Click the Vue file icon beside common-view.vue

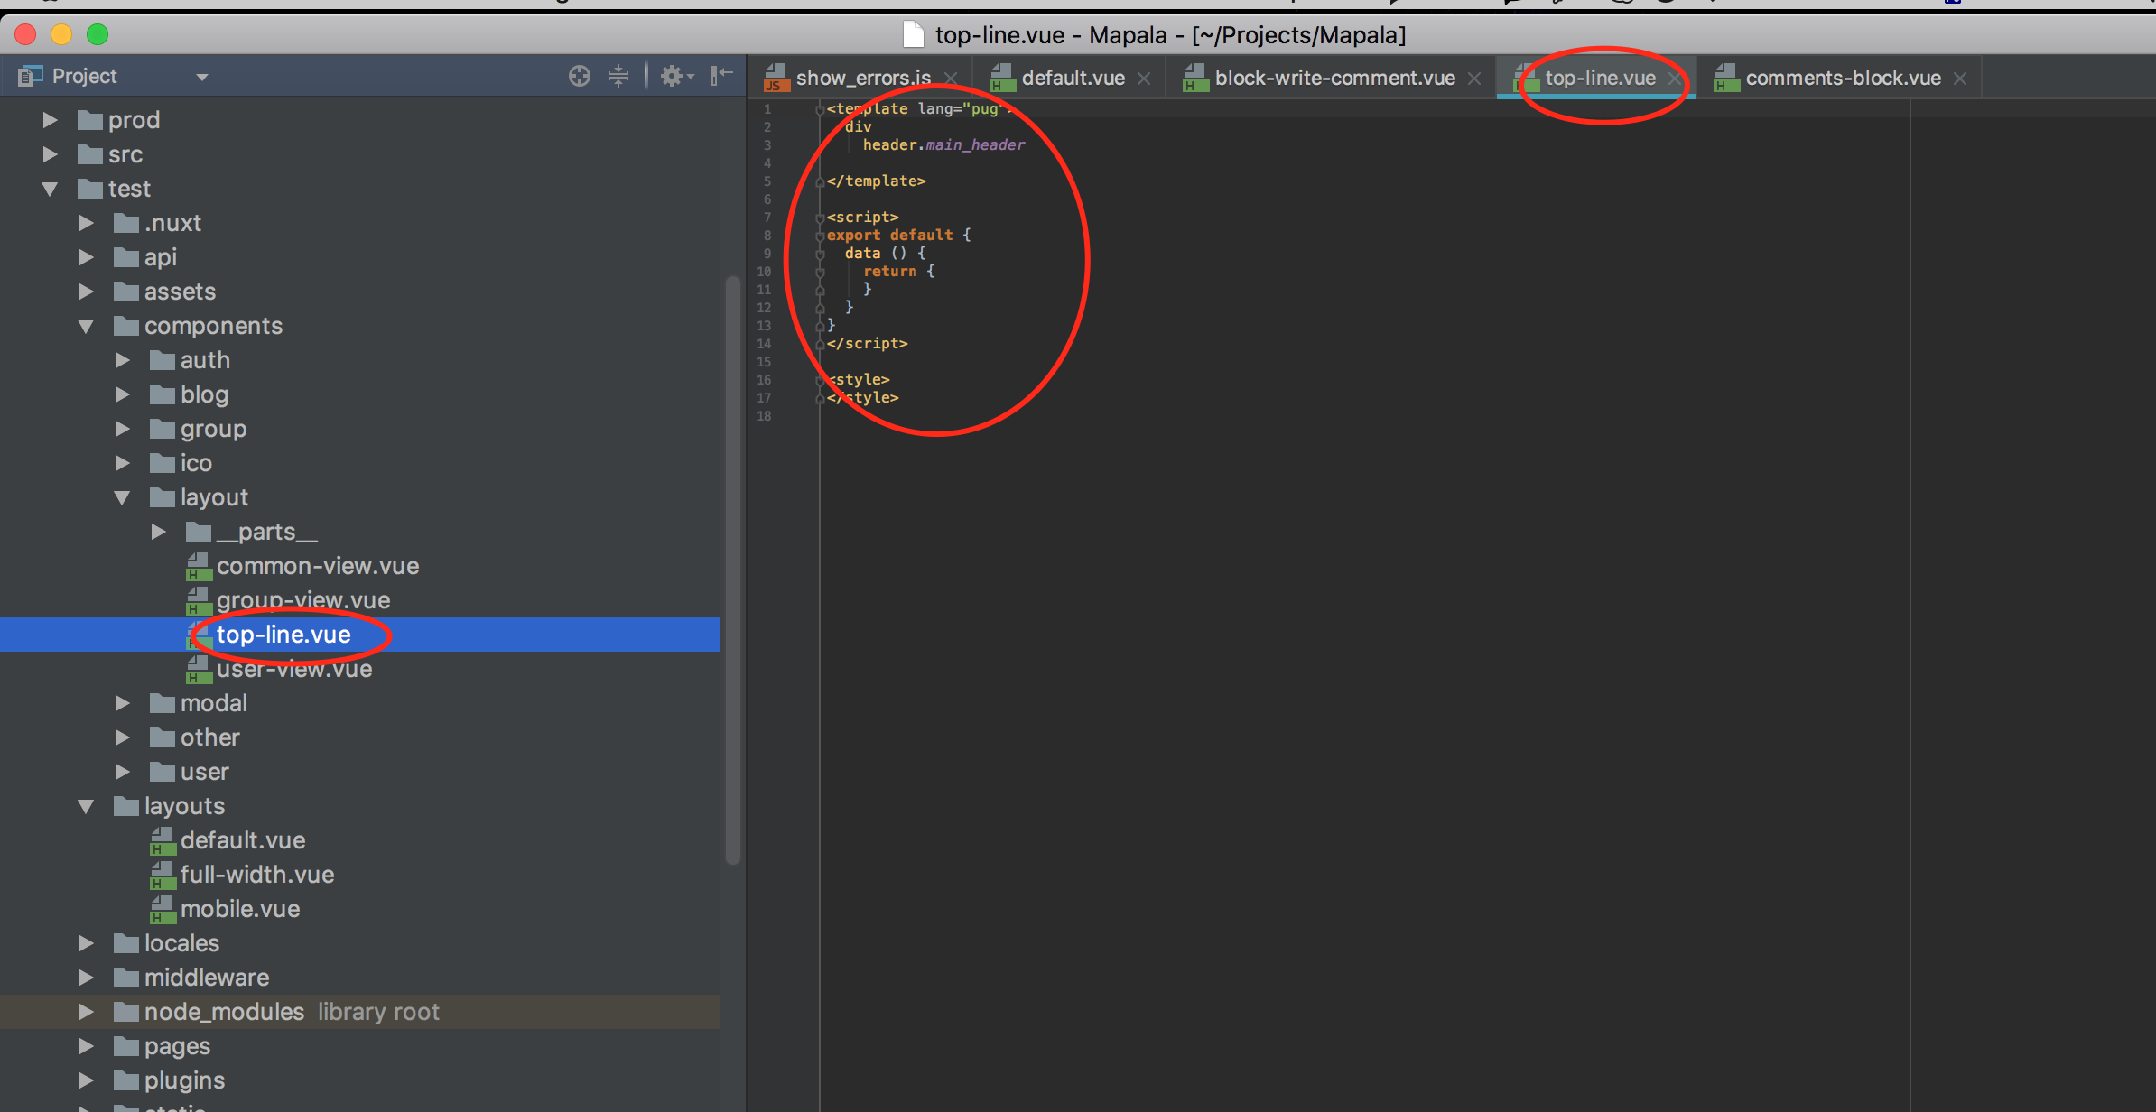(199, 566)
